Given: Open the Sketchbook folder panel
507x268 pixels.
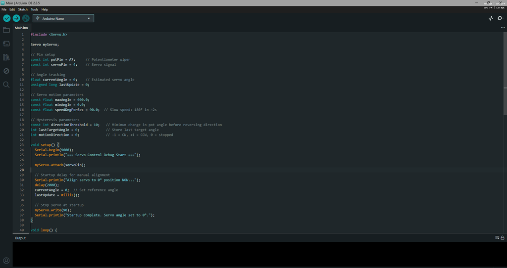Looking at the screenshot, I should pos(6,30).
